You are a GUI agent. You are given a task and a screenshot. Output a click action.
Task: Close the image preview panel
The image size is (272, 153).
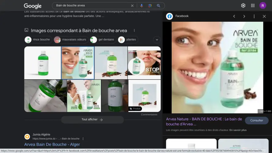point(264,16)
